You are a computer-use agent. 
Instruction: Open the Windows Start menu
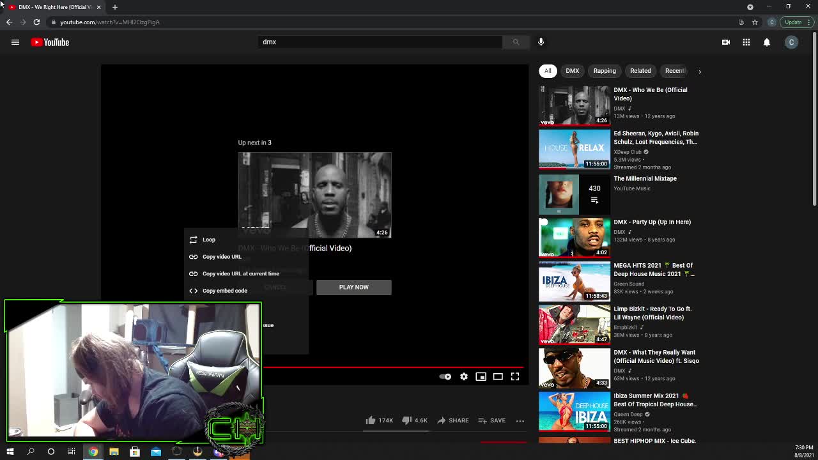pos(10,452)
